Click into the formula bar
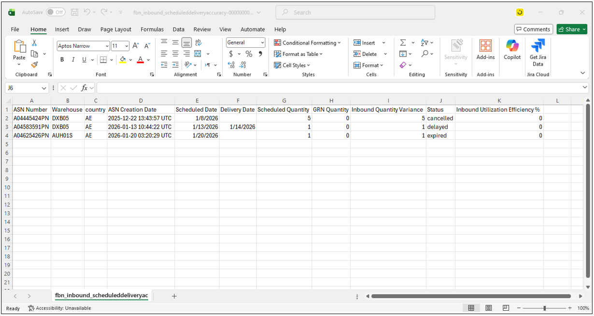The height and width of the screenshot is (316, 594). point(338,88)
